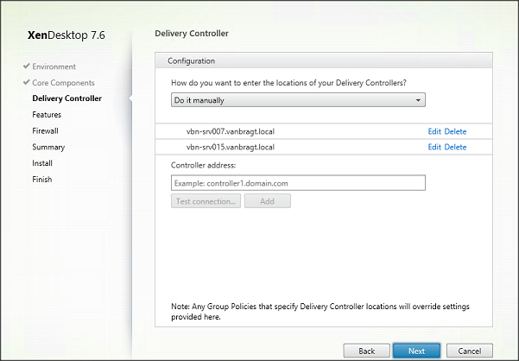Go Back to the previous step
Image resolution: width=519 pixels, height=361 pixels.
(x=366, y=351)
